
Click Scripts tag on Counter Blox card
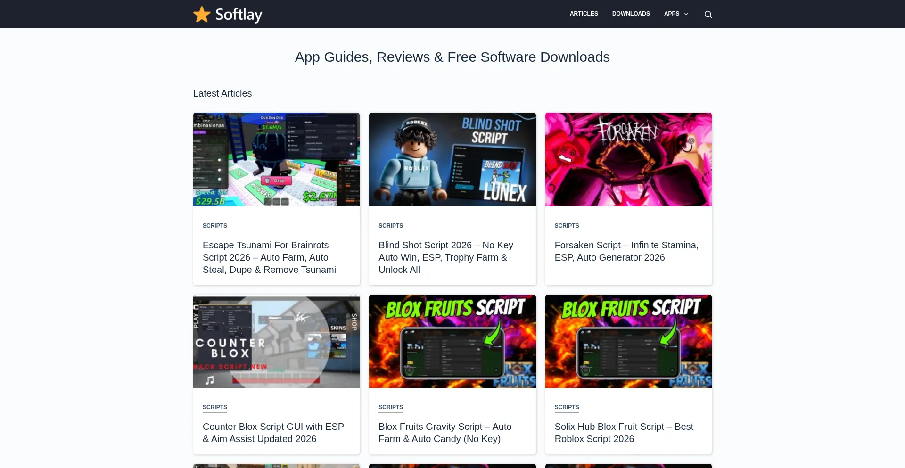215,407
